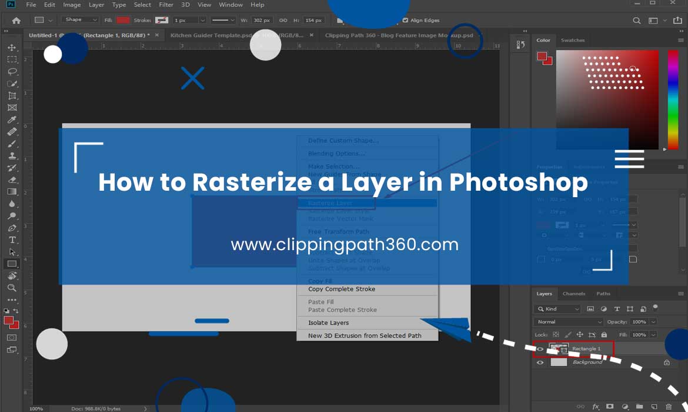Toggle lock all for layer
This screenshot has width=688, height=412.
pos(604,335)
